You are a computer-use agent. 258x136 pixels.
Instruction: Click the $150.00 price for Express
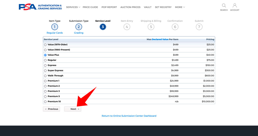coord(210,65)
